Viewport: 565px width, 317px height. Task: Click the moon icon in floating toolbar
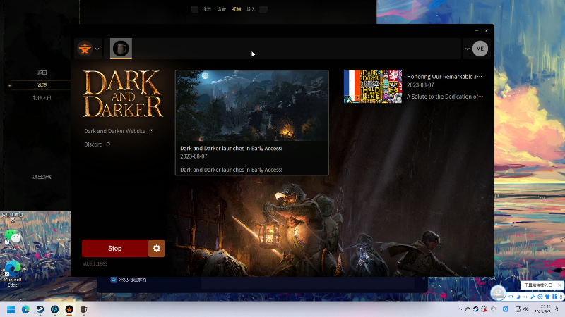click(x=518, y=297)
